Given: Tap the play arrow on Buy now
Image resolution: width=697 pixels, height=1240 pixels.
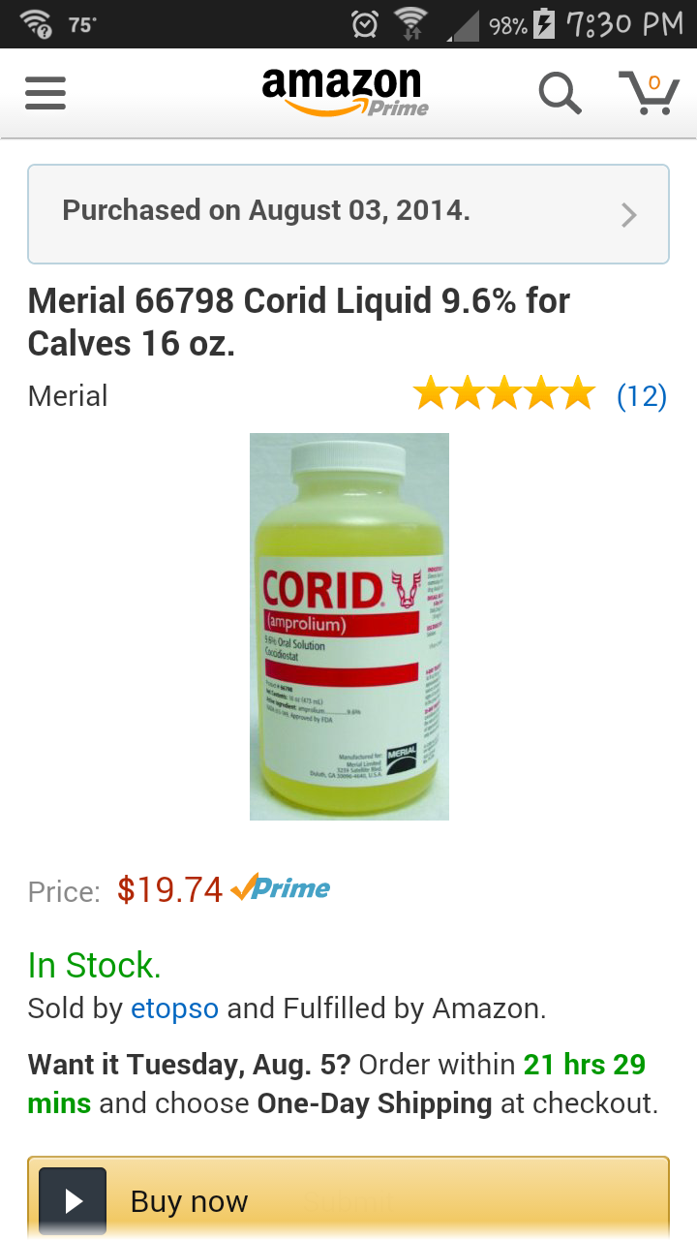Looking at the screenshot, I should (73, 1201).
